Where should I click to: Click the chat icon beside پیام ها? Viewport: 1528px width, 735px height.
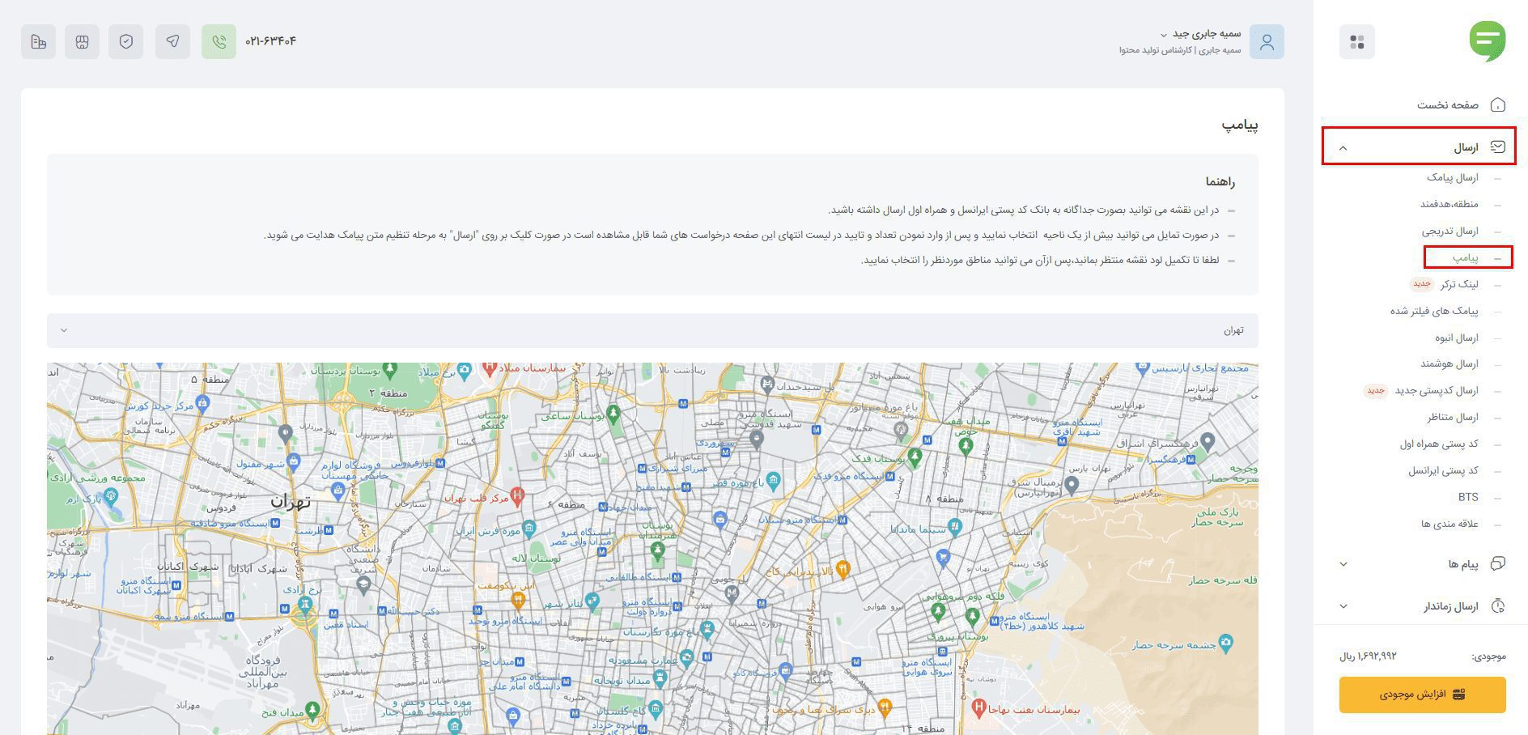click(x=1497, y=564)
